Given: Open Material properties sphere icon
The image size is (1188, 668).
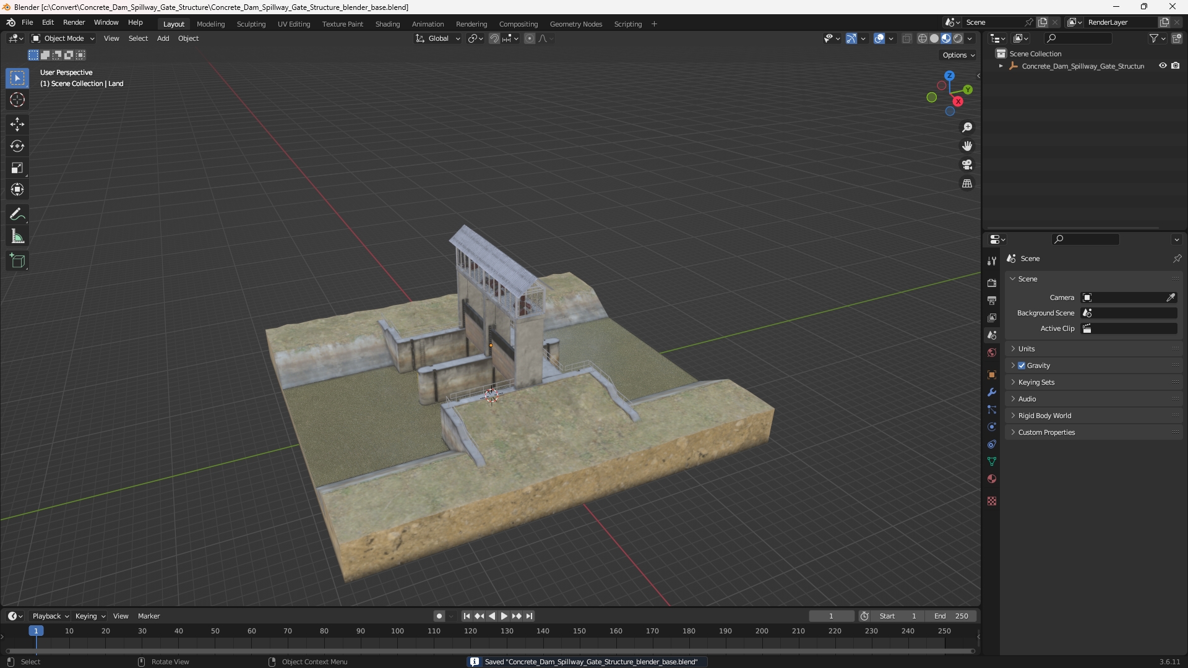Looking at the screenshot, I should 992,479.
